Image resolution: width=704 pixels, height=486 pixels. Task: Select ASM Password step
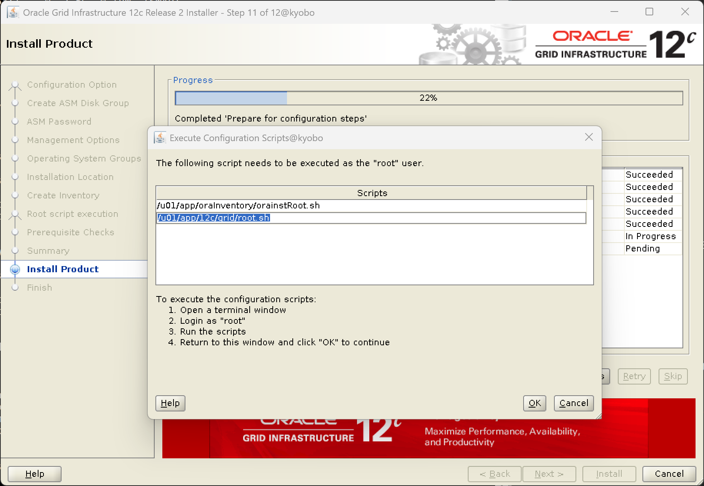tap(59, 121)
